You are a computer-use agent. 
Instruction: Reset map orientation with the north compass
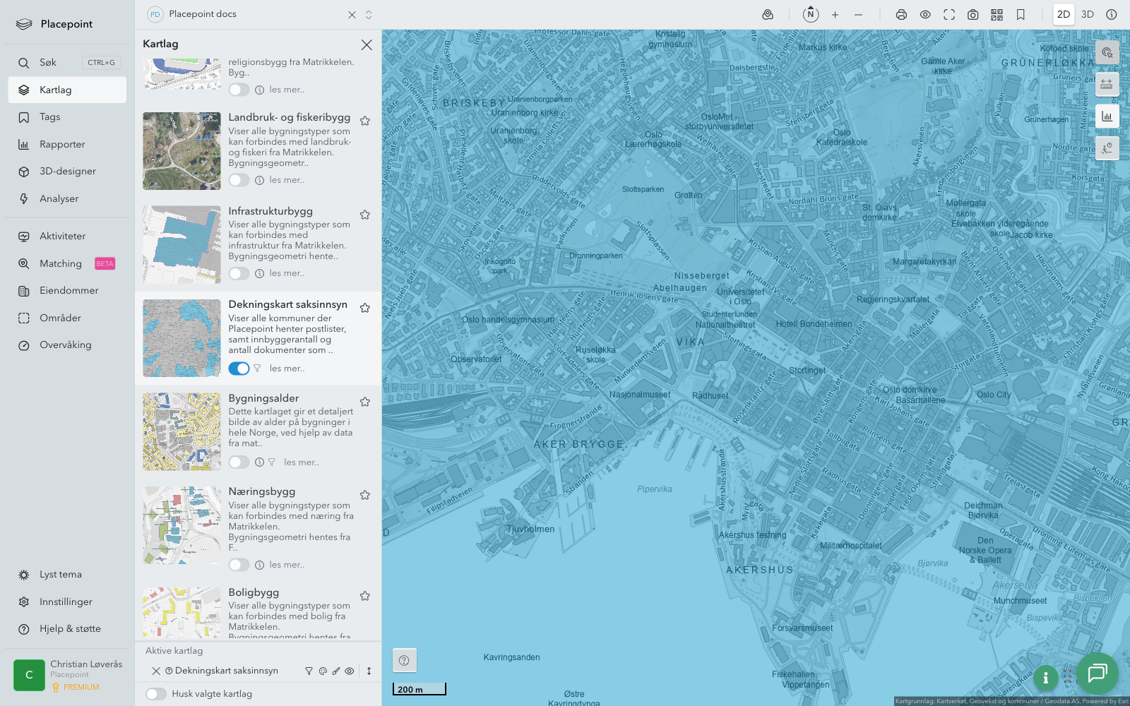(811, 14)
